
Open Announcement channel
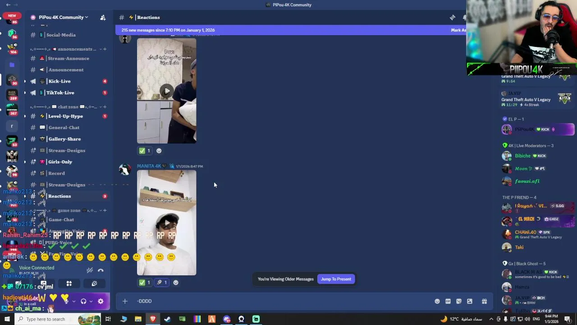point(68,70)
